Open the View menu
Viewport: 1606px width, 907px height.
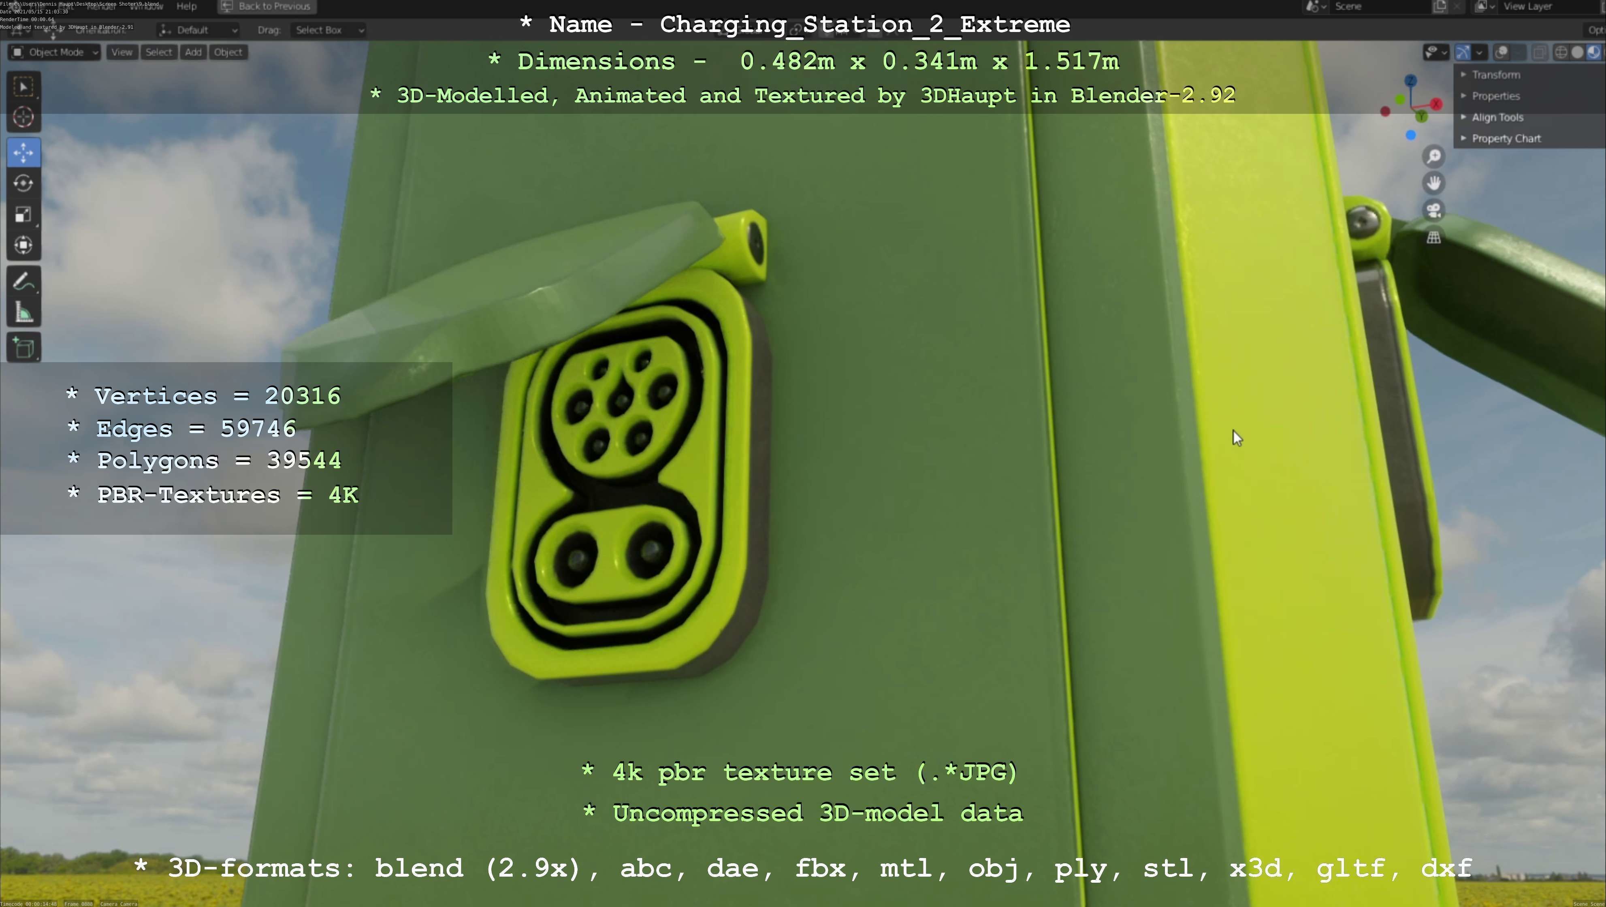point(122,52)
